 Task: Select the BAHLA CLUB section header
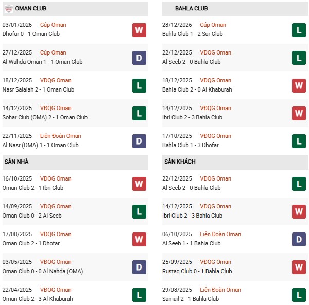(x=192, y=9)
